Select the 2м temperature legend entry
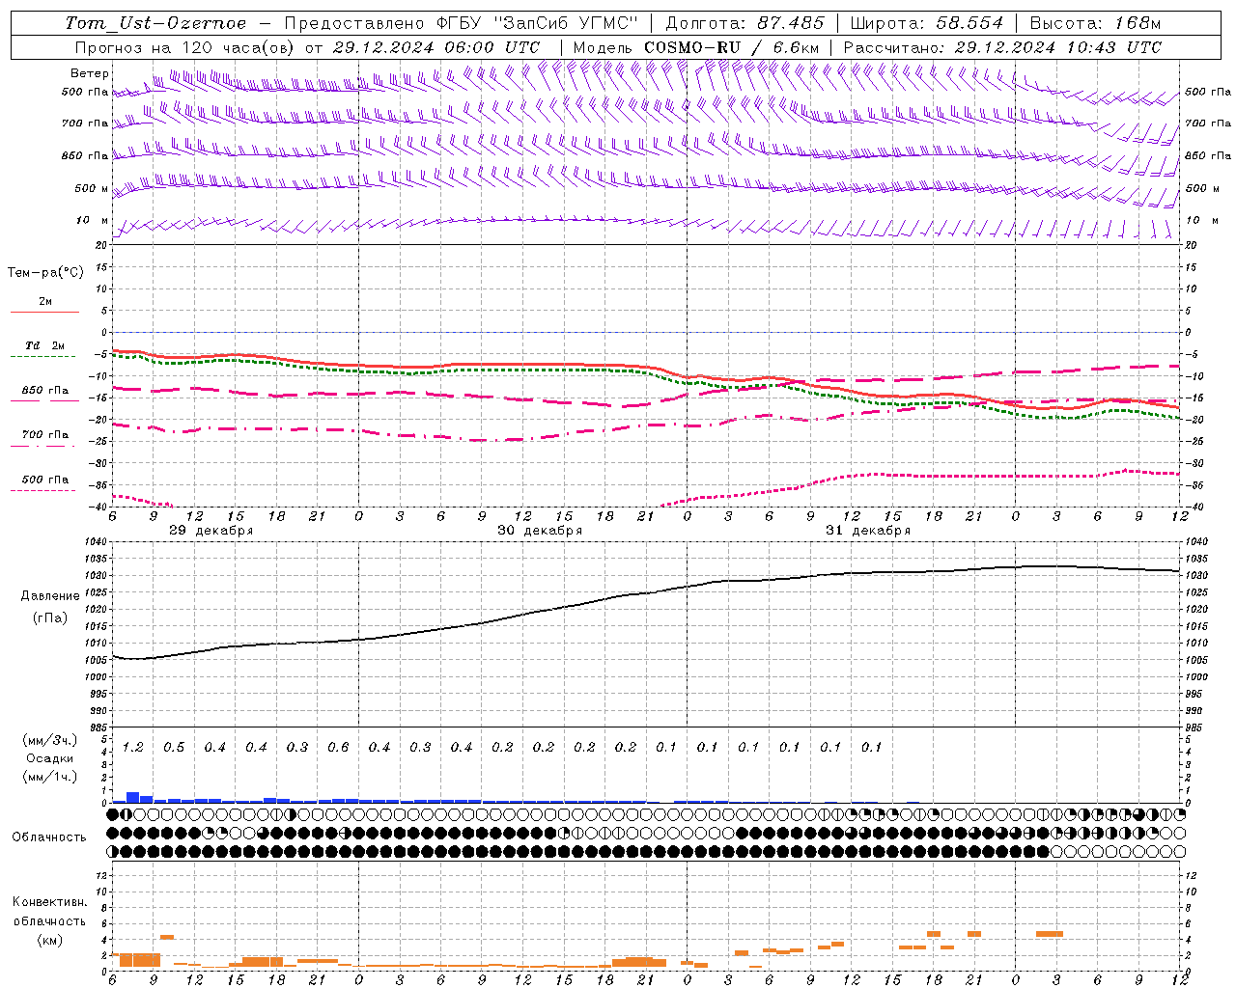Screen dimensions: 1236x988 click(x=45, y=302)
